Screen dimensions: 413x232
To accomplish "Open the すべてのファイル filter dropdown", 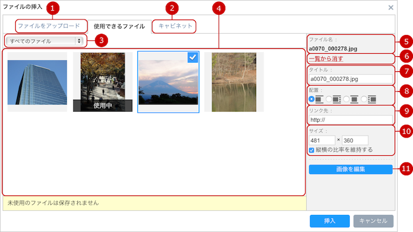I will click(44, 41).
